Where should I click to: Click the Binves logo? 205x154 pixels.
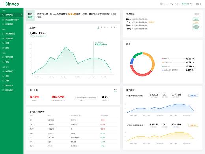12,4
